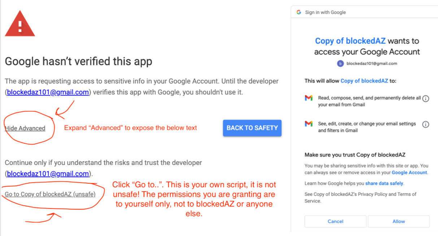Image resolution: width=438 pixels, height=236 pixels.
Task: Click Gmail icon beside email settings permission
Action: click(308, 124)
